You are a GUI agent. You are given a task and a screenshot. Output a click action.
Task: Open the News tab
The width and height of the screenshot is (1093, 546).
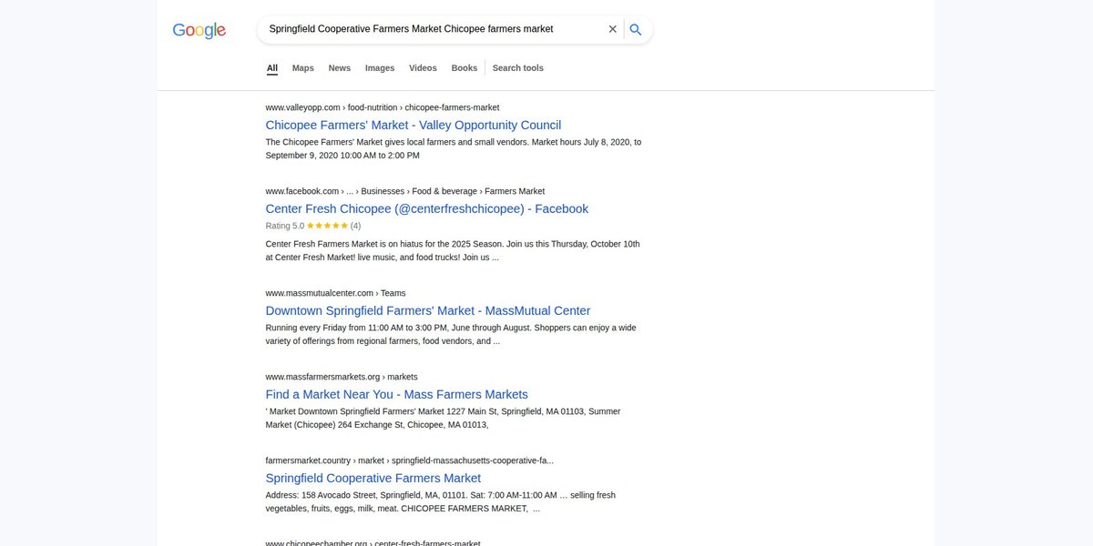[340, 68]
